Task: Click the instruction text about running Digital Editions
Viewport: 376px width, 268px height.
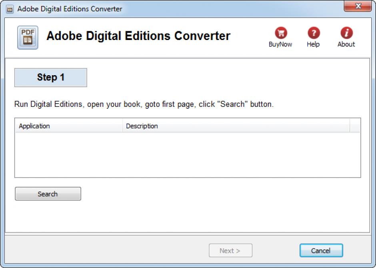Action: 144,104
